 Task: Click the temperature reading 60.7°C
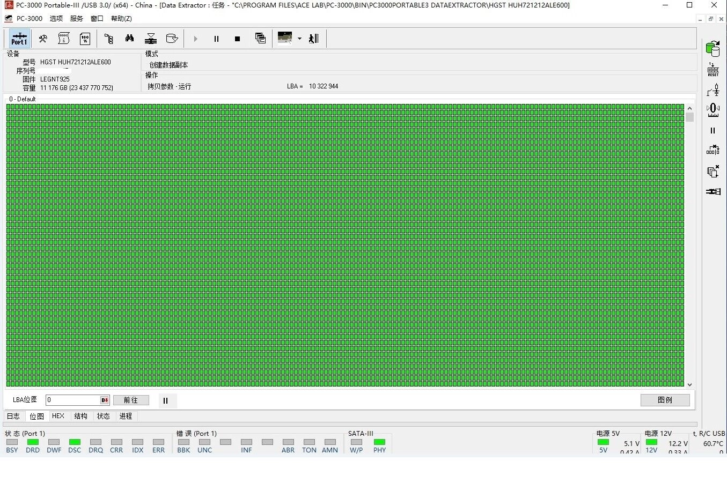click(713, 443)
